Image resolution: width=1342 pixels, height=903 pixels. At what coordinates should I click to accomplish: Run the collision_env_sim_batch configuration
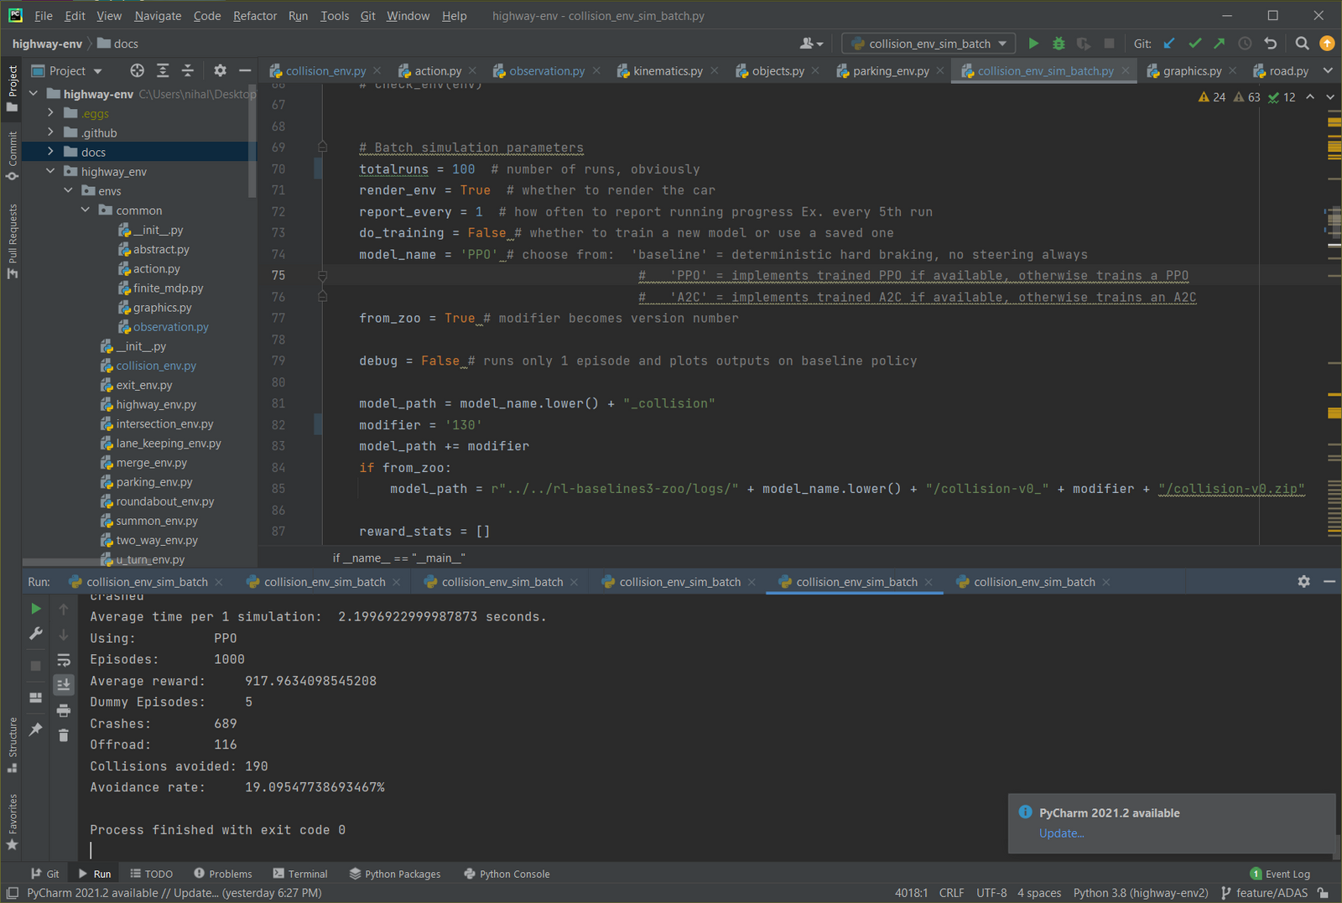[1033, 44]
